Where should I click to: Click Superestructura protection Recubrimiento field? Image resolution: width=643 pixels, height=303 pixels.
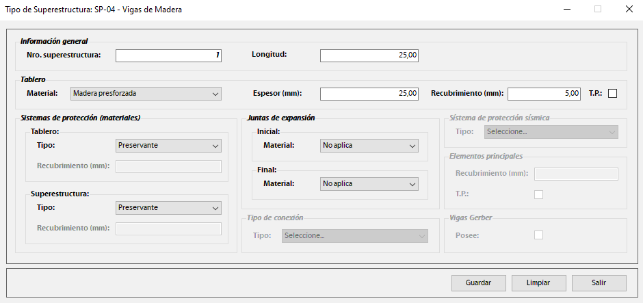168,228
